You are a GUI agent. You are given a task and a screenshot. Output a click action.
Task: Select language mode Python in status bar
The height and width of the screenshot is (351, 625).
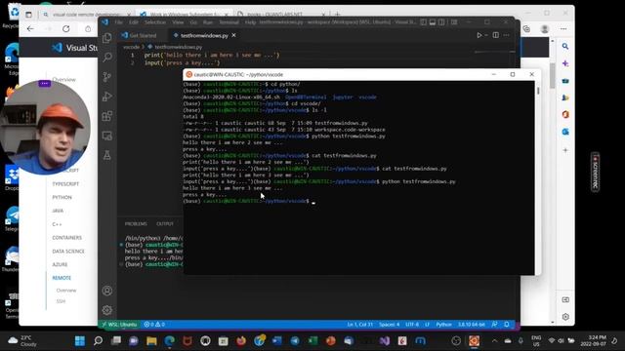click(x=443, y=325)
